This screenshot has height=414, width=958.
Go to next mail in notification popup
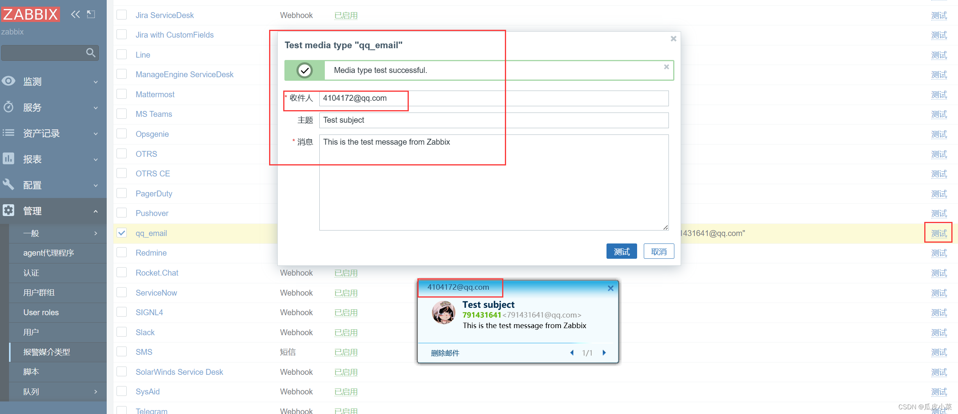click(x=604, y=353)
